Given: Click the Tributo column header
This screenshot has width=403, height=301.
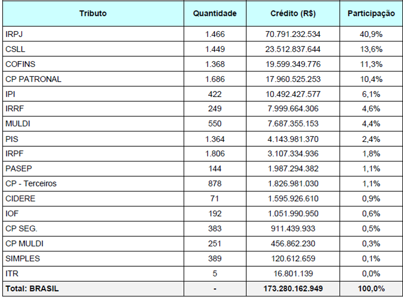Looking at the screenshot, I should point(93,13).
